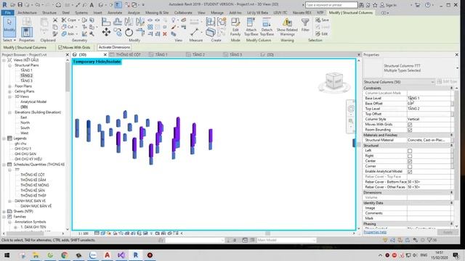Image resolution: width=465 pixels, height=261 pixels.
Task: Open the Properties palette button in ribbon
Action: click(x=26, y=32)
